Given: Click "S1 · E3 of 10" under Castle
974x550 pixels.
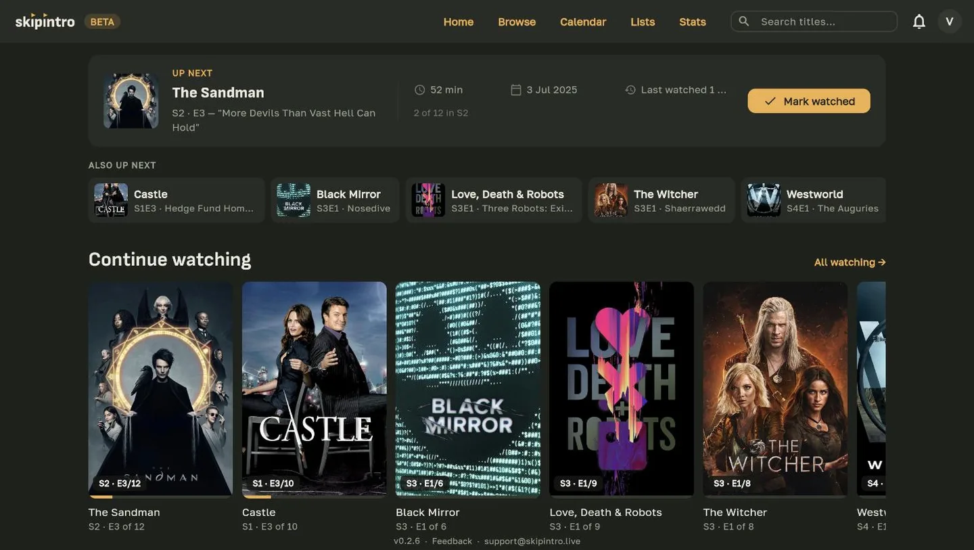Looking at the screenshot, I should (x=270, y=526).
